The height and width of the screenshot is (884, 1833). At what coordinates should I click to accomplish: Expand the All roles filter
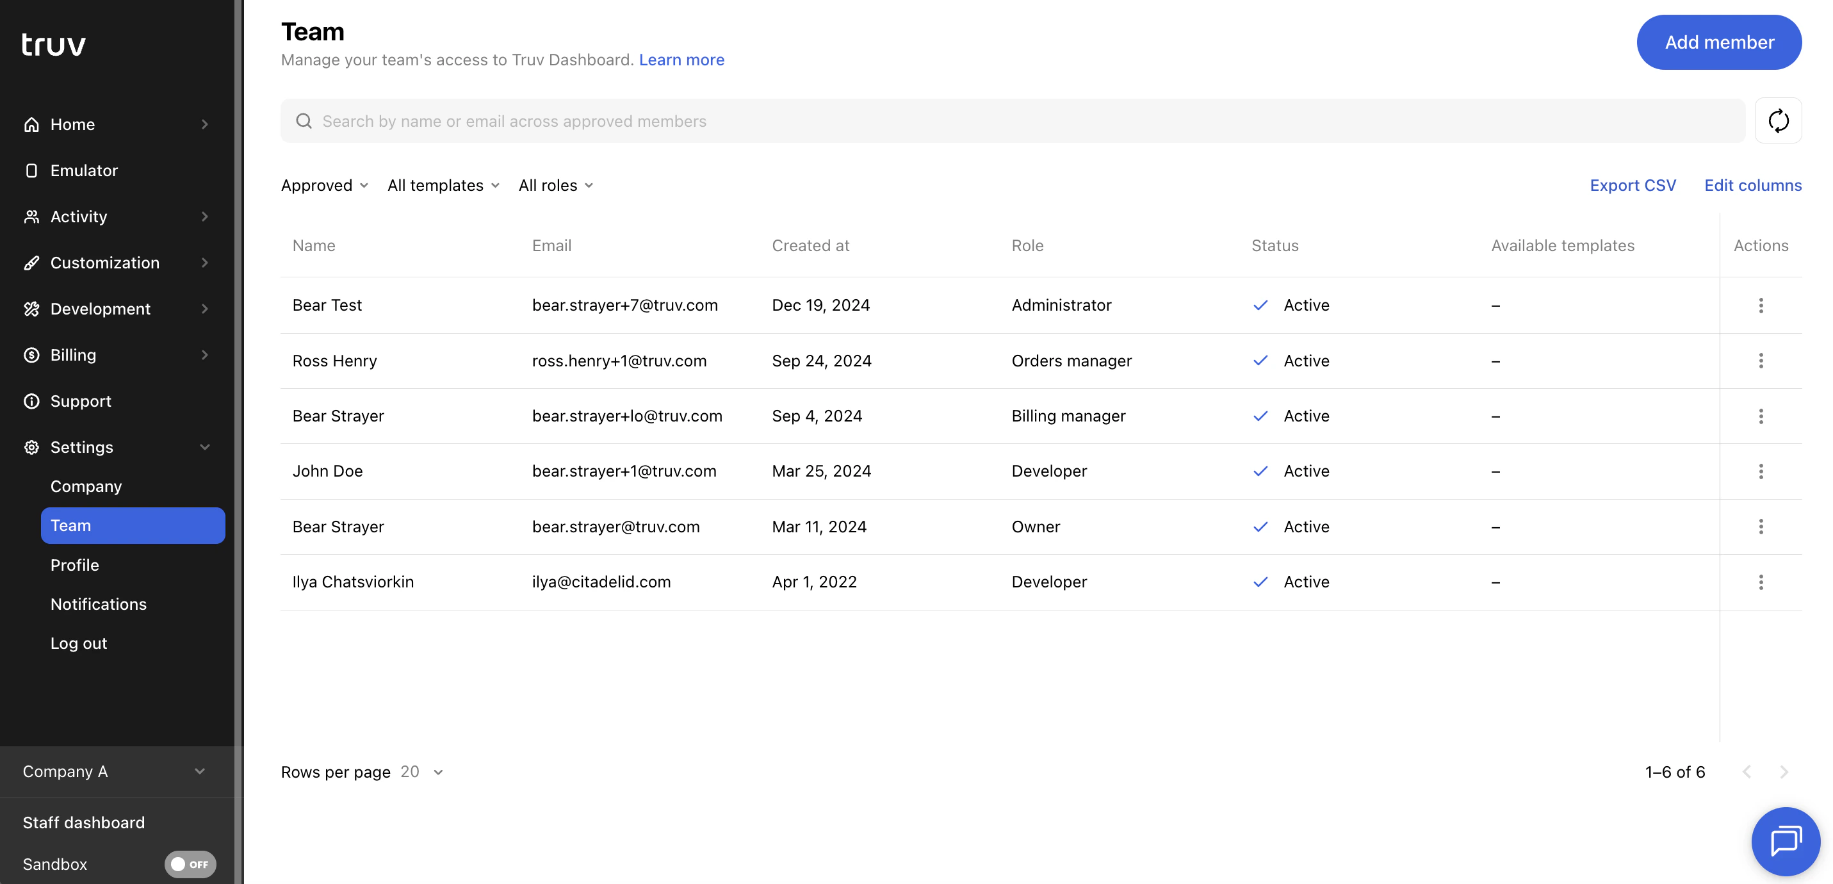tap(555, 185)
